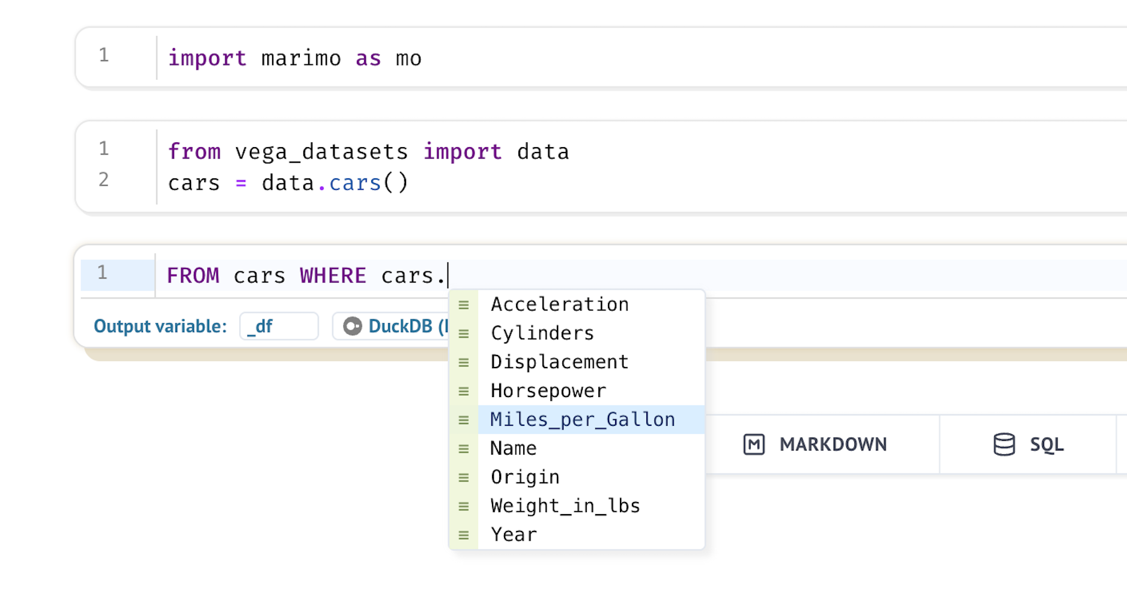Select the Acceleration autocomplete suggestion
The image size is (1127, 603).
pyautogui.click(x=577, y=305)
